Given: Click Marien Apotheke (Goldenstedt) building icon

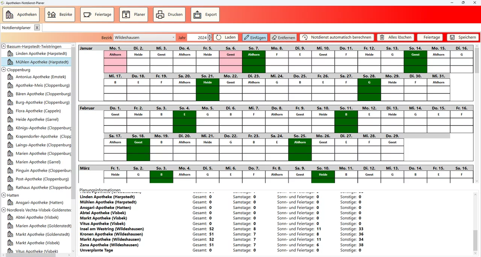Looking at the screenshot, I should point(11,226).
